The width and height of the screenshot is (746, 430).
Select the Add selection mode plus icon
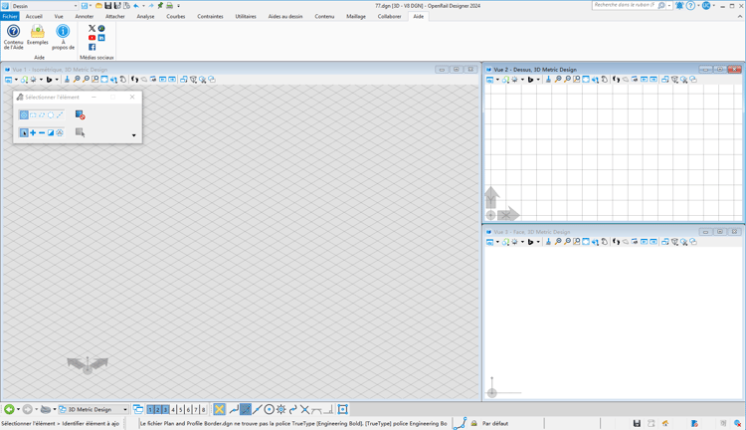click(33, 132)
